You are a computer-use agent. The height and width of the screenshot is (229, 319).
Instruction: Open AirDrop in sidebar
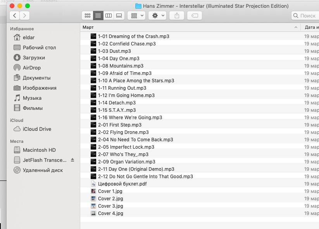click(x=27, y=68)
